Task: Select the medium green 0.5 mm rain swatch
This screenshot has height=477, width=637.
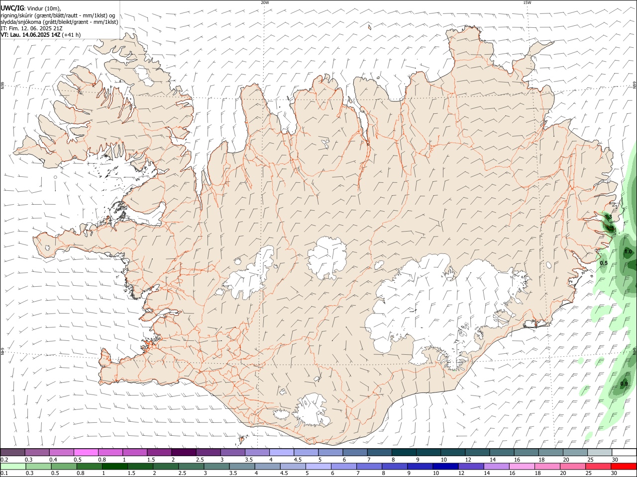Action: pyautogui.click(x=64, y=466)
